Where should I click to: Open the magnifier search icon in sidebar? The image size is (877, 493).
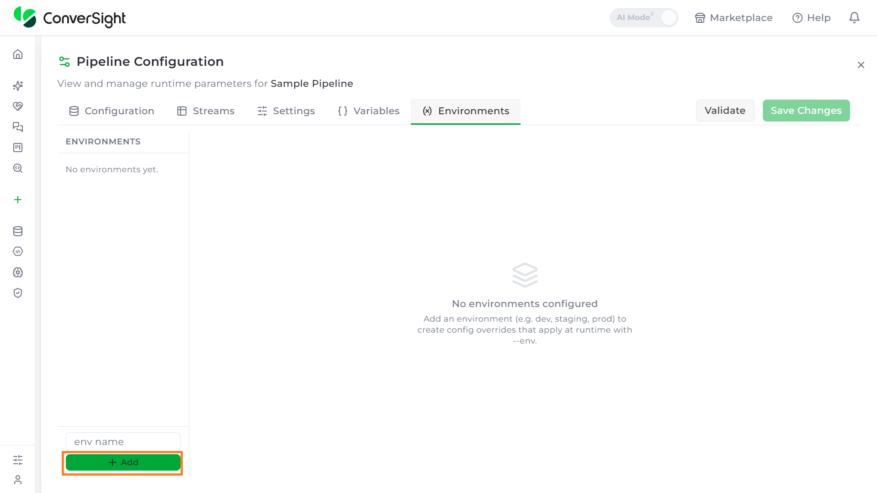click(x=18, y=168)
